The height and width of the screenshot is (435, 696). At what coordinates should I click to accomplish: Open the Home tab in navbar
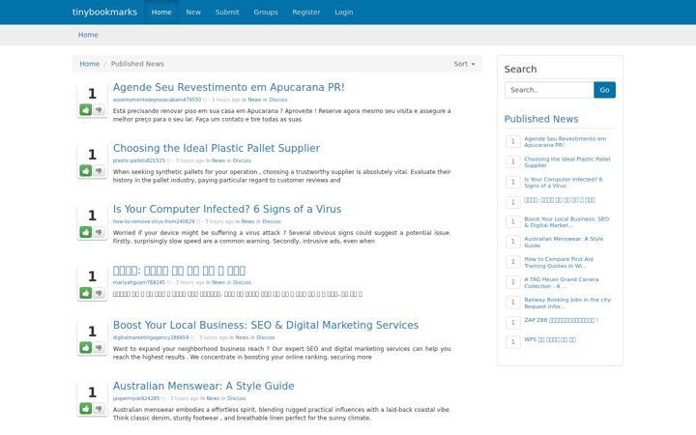tap(161, 12)
